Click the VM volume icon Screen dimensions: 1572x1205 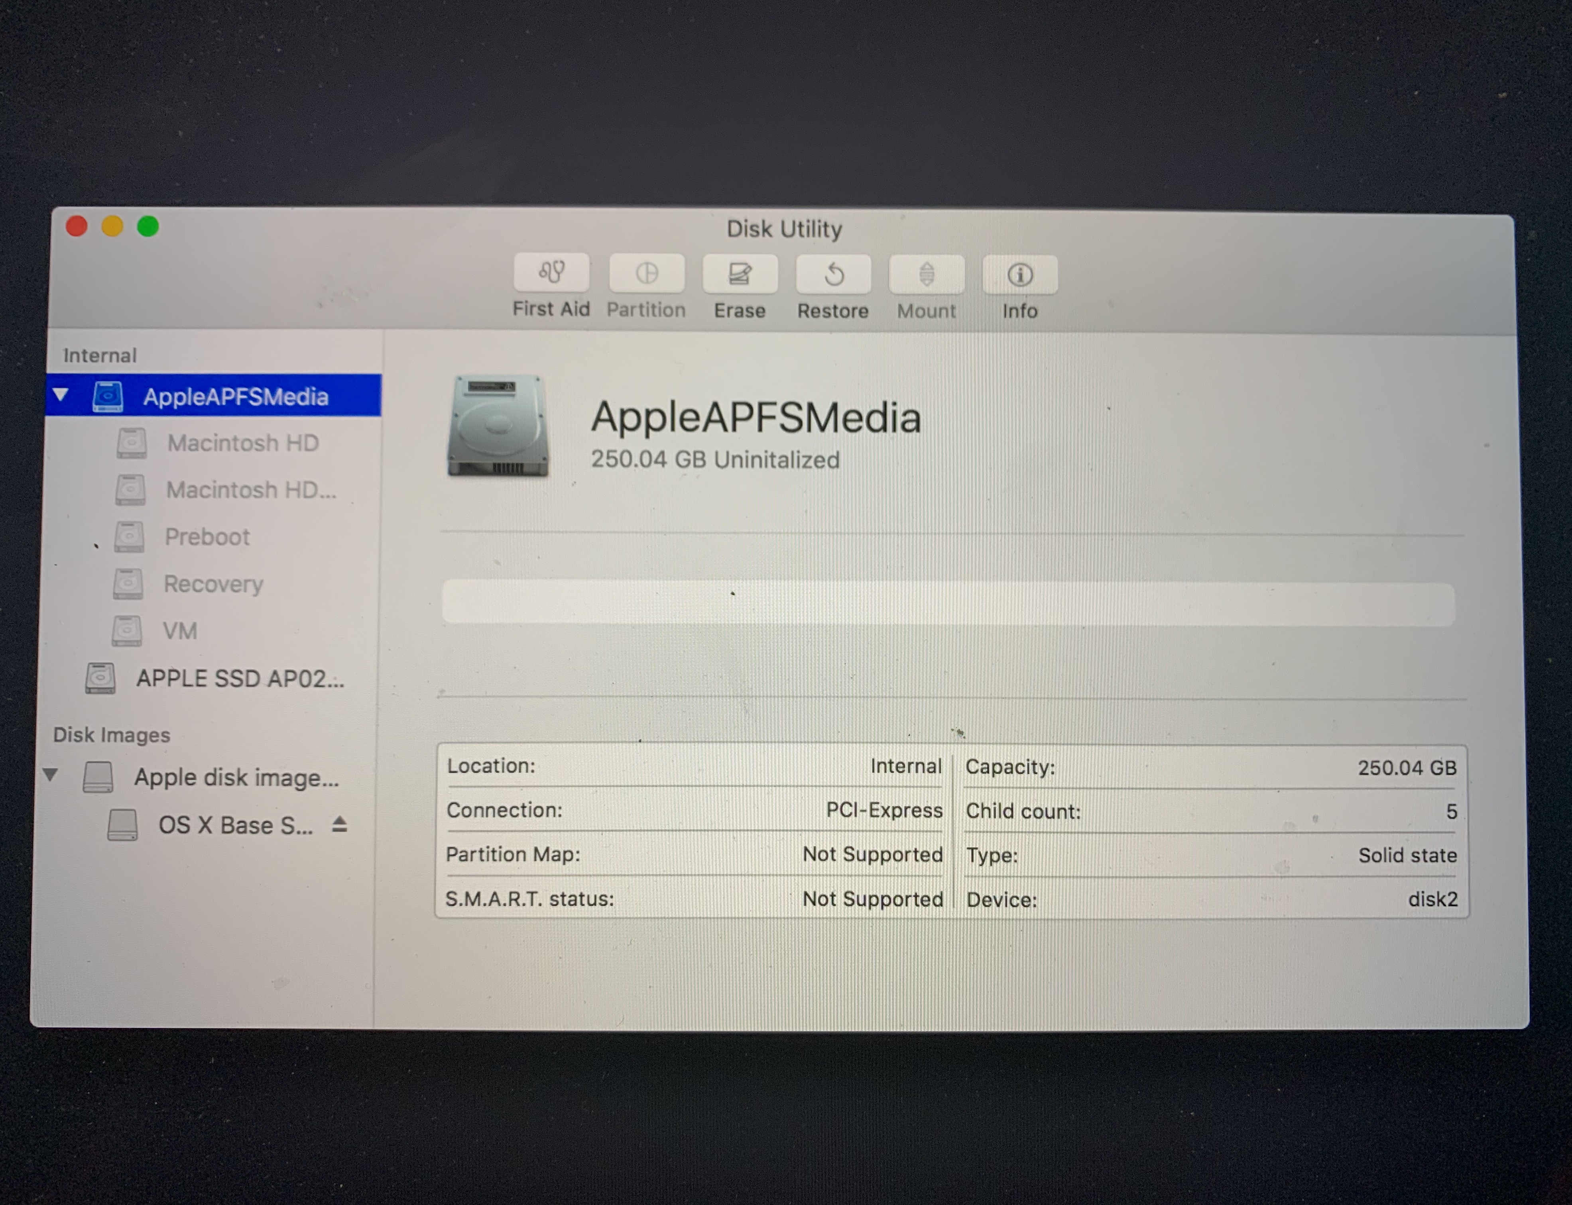coord(126,631)
